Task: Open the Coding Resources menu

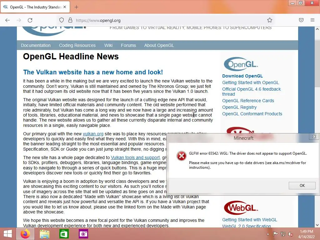Action: (77, 45)
